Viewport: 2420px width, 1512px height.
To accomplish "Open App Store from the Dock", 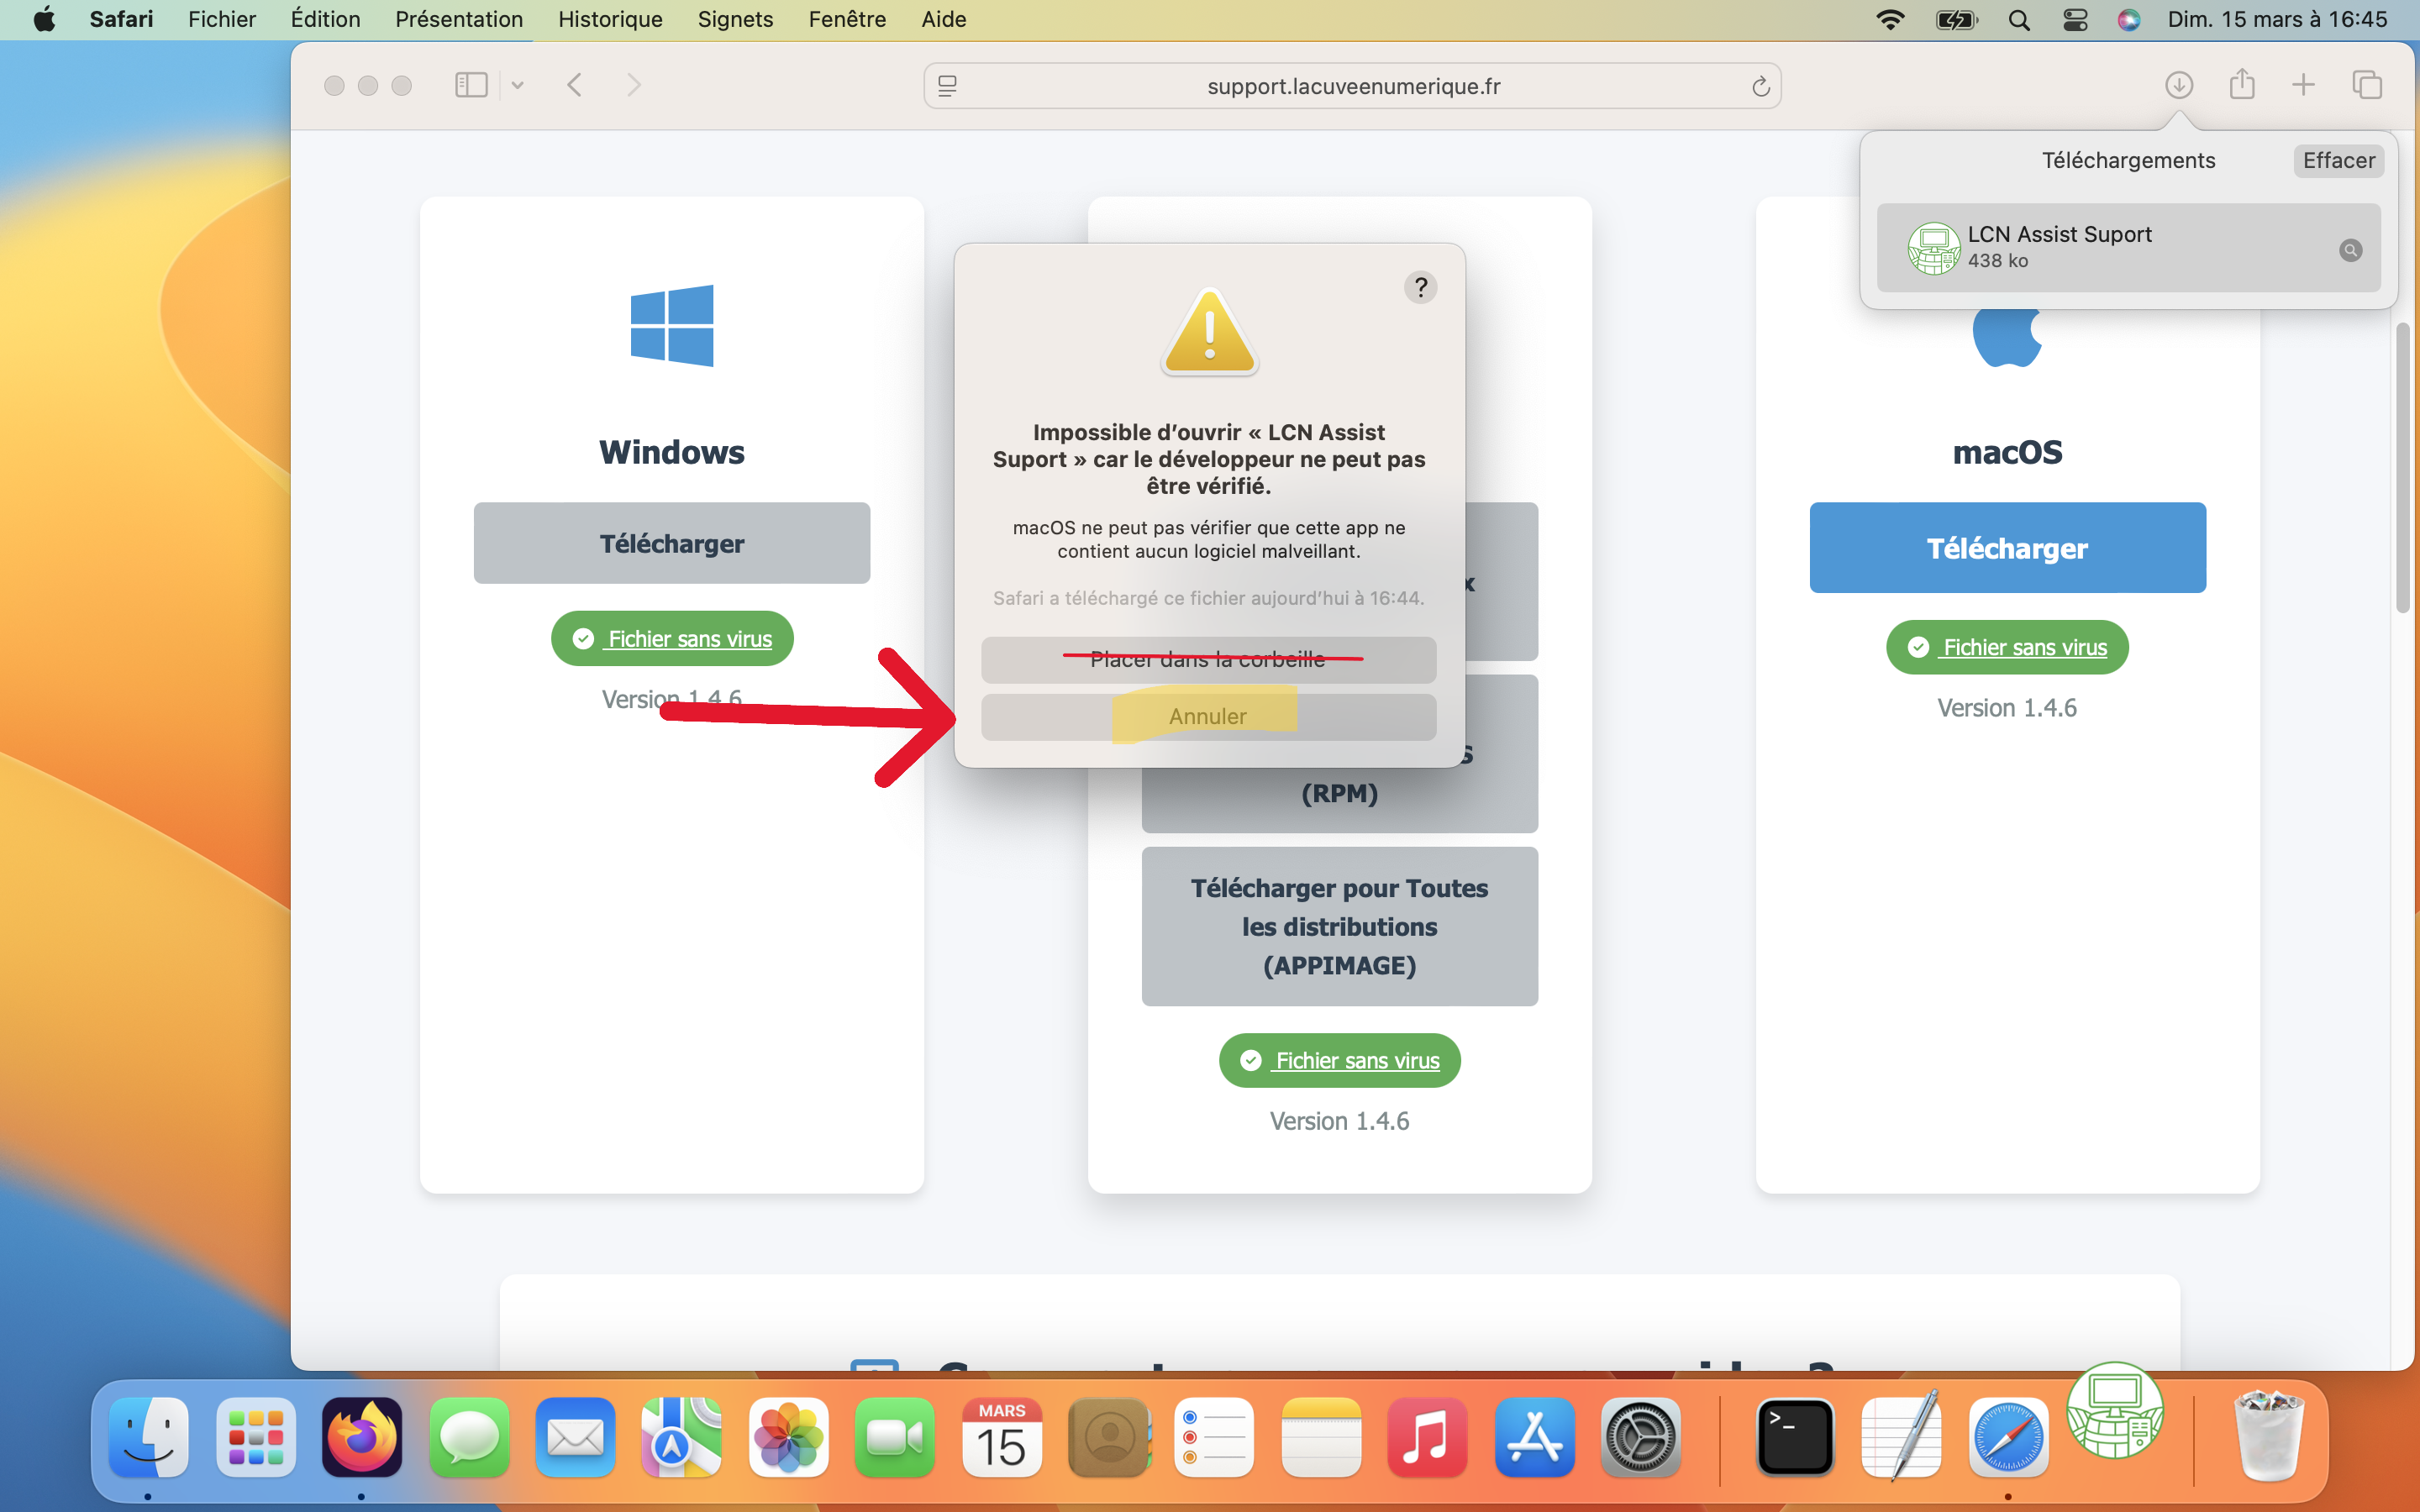I will [1535, 1438].
